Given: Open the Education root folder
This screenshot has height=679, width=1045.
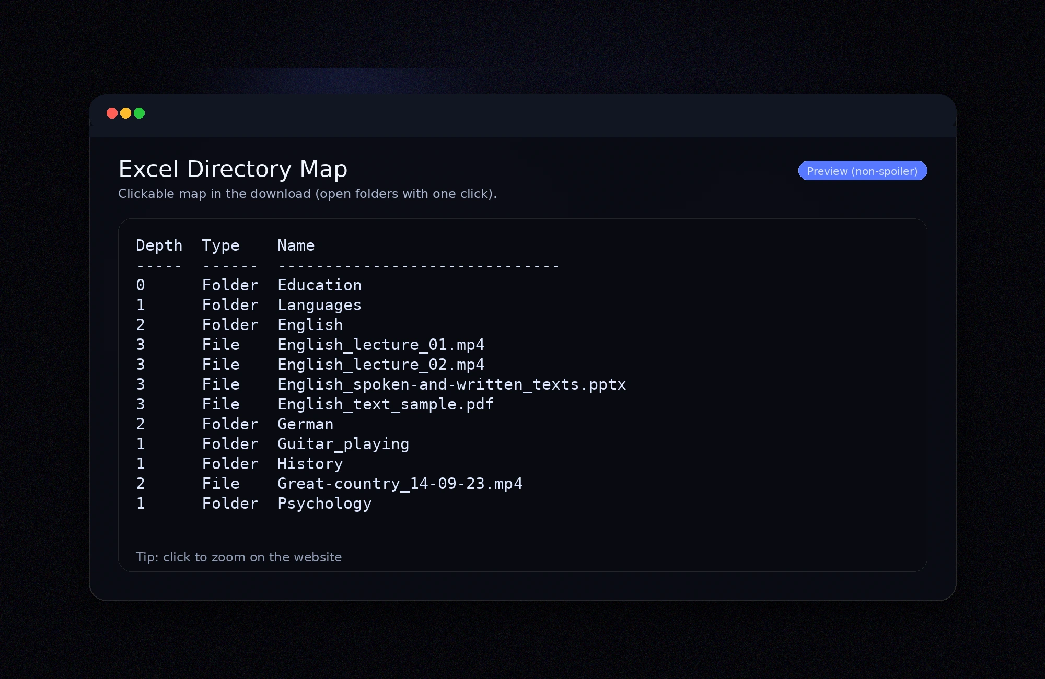Looking at the screenshot, I should point(319,285).
